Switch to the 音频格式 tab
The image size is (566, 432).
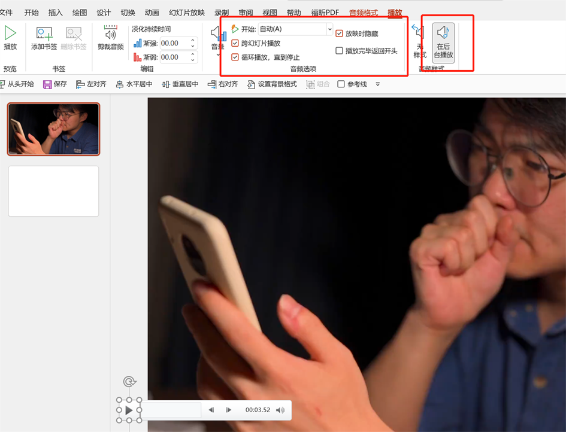tap(364, 13)
